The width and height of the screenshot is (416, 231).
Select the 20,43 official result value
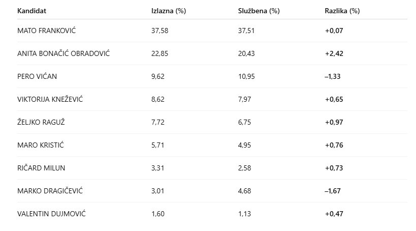point(246,53)
